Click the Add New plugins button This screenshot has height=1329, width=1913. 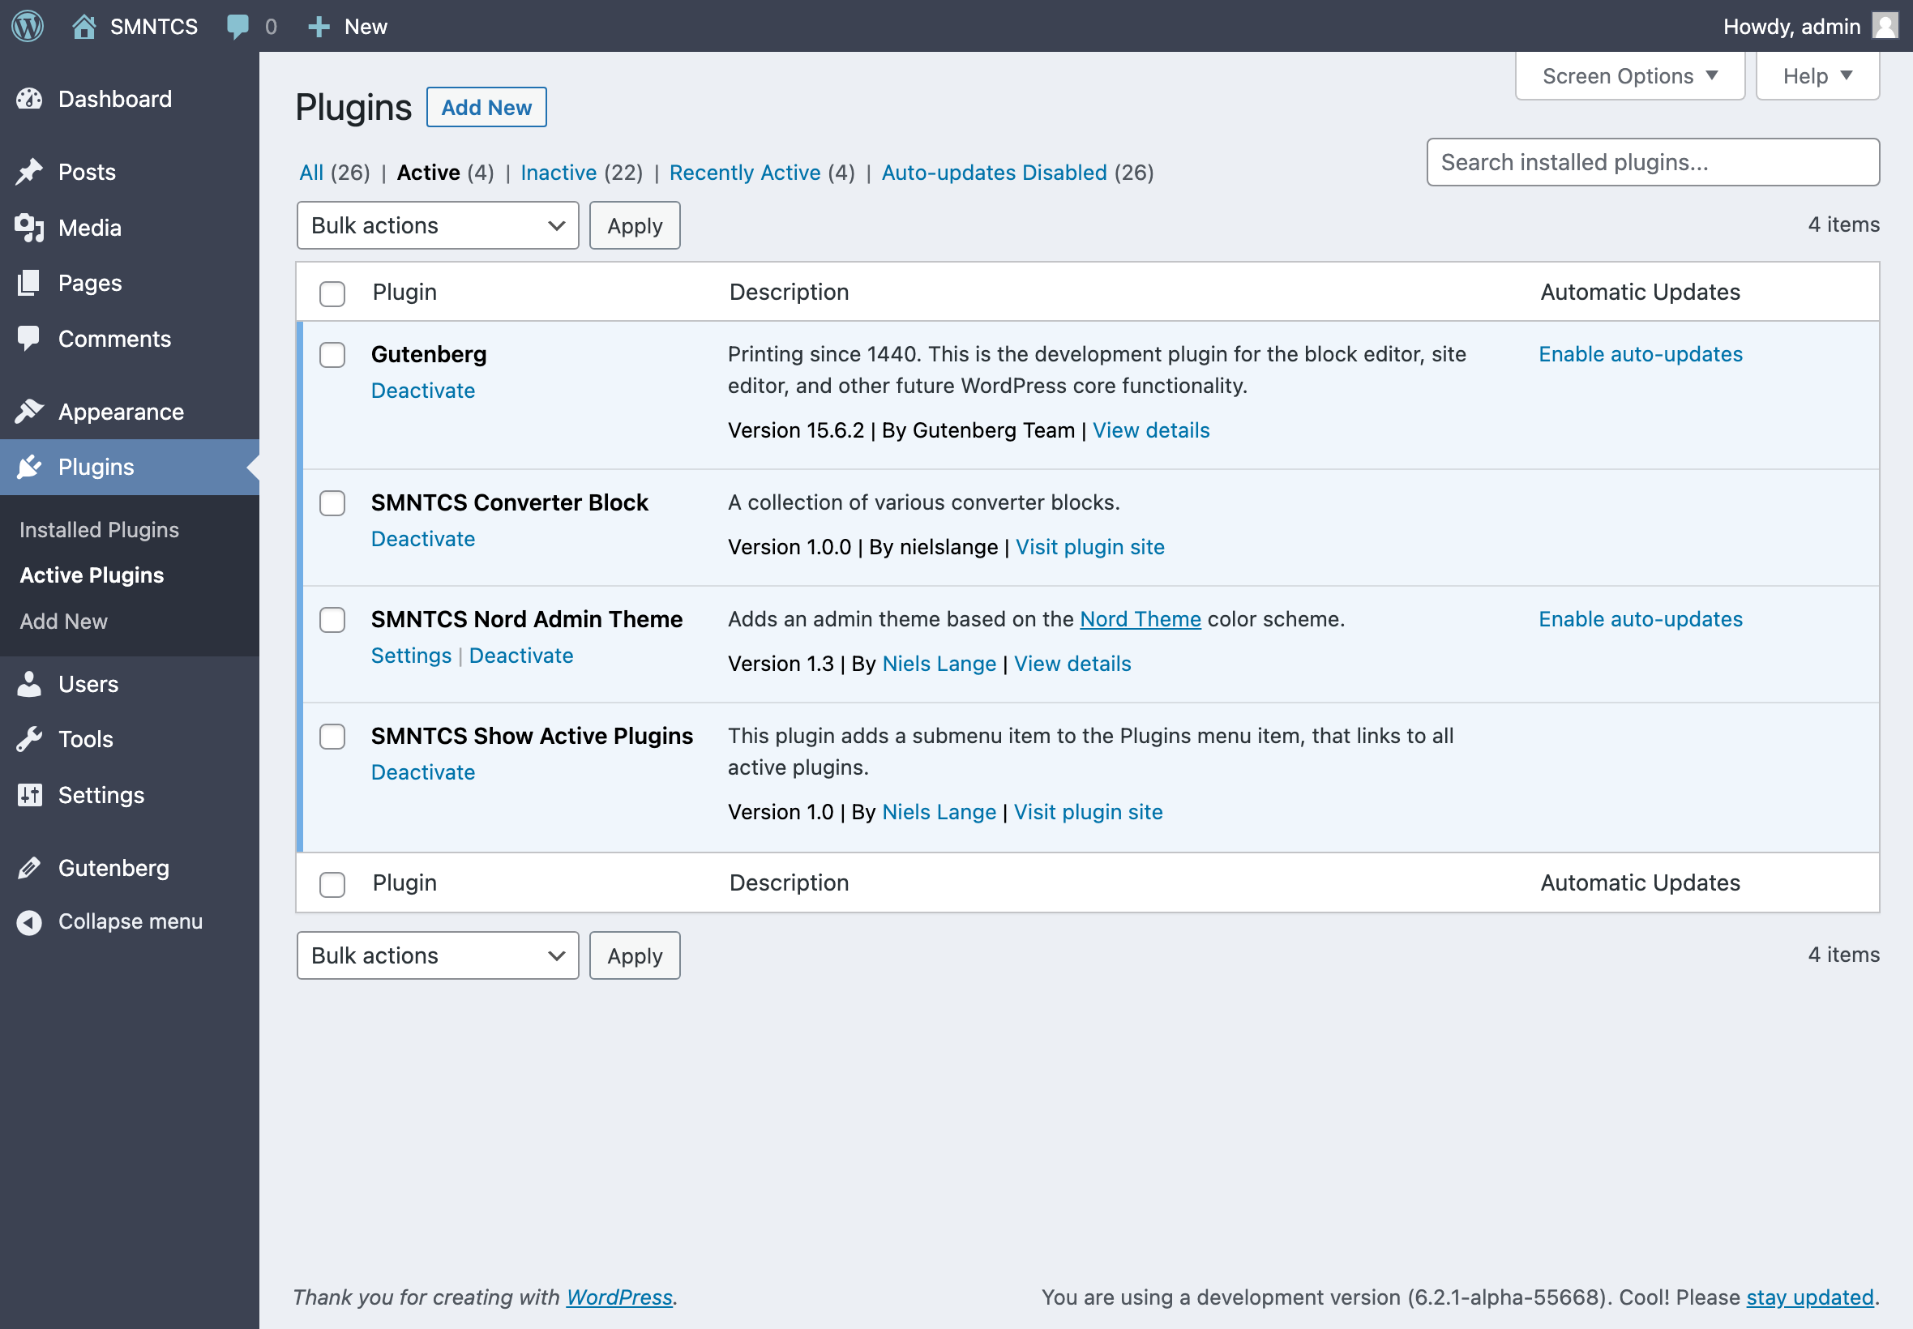[486, 107]
